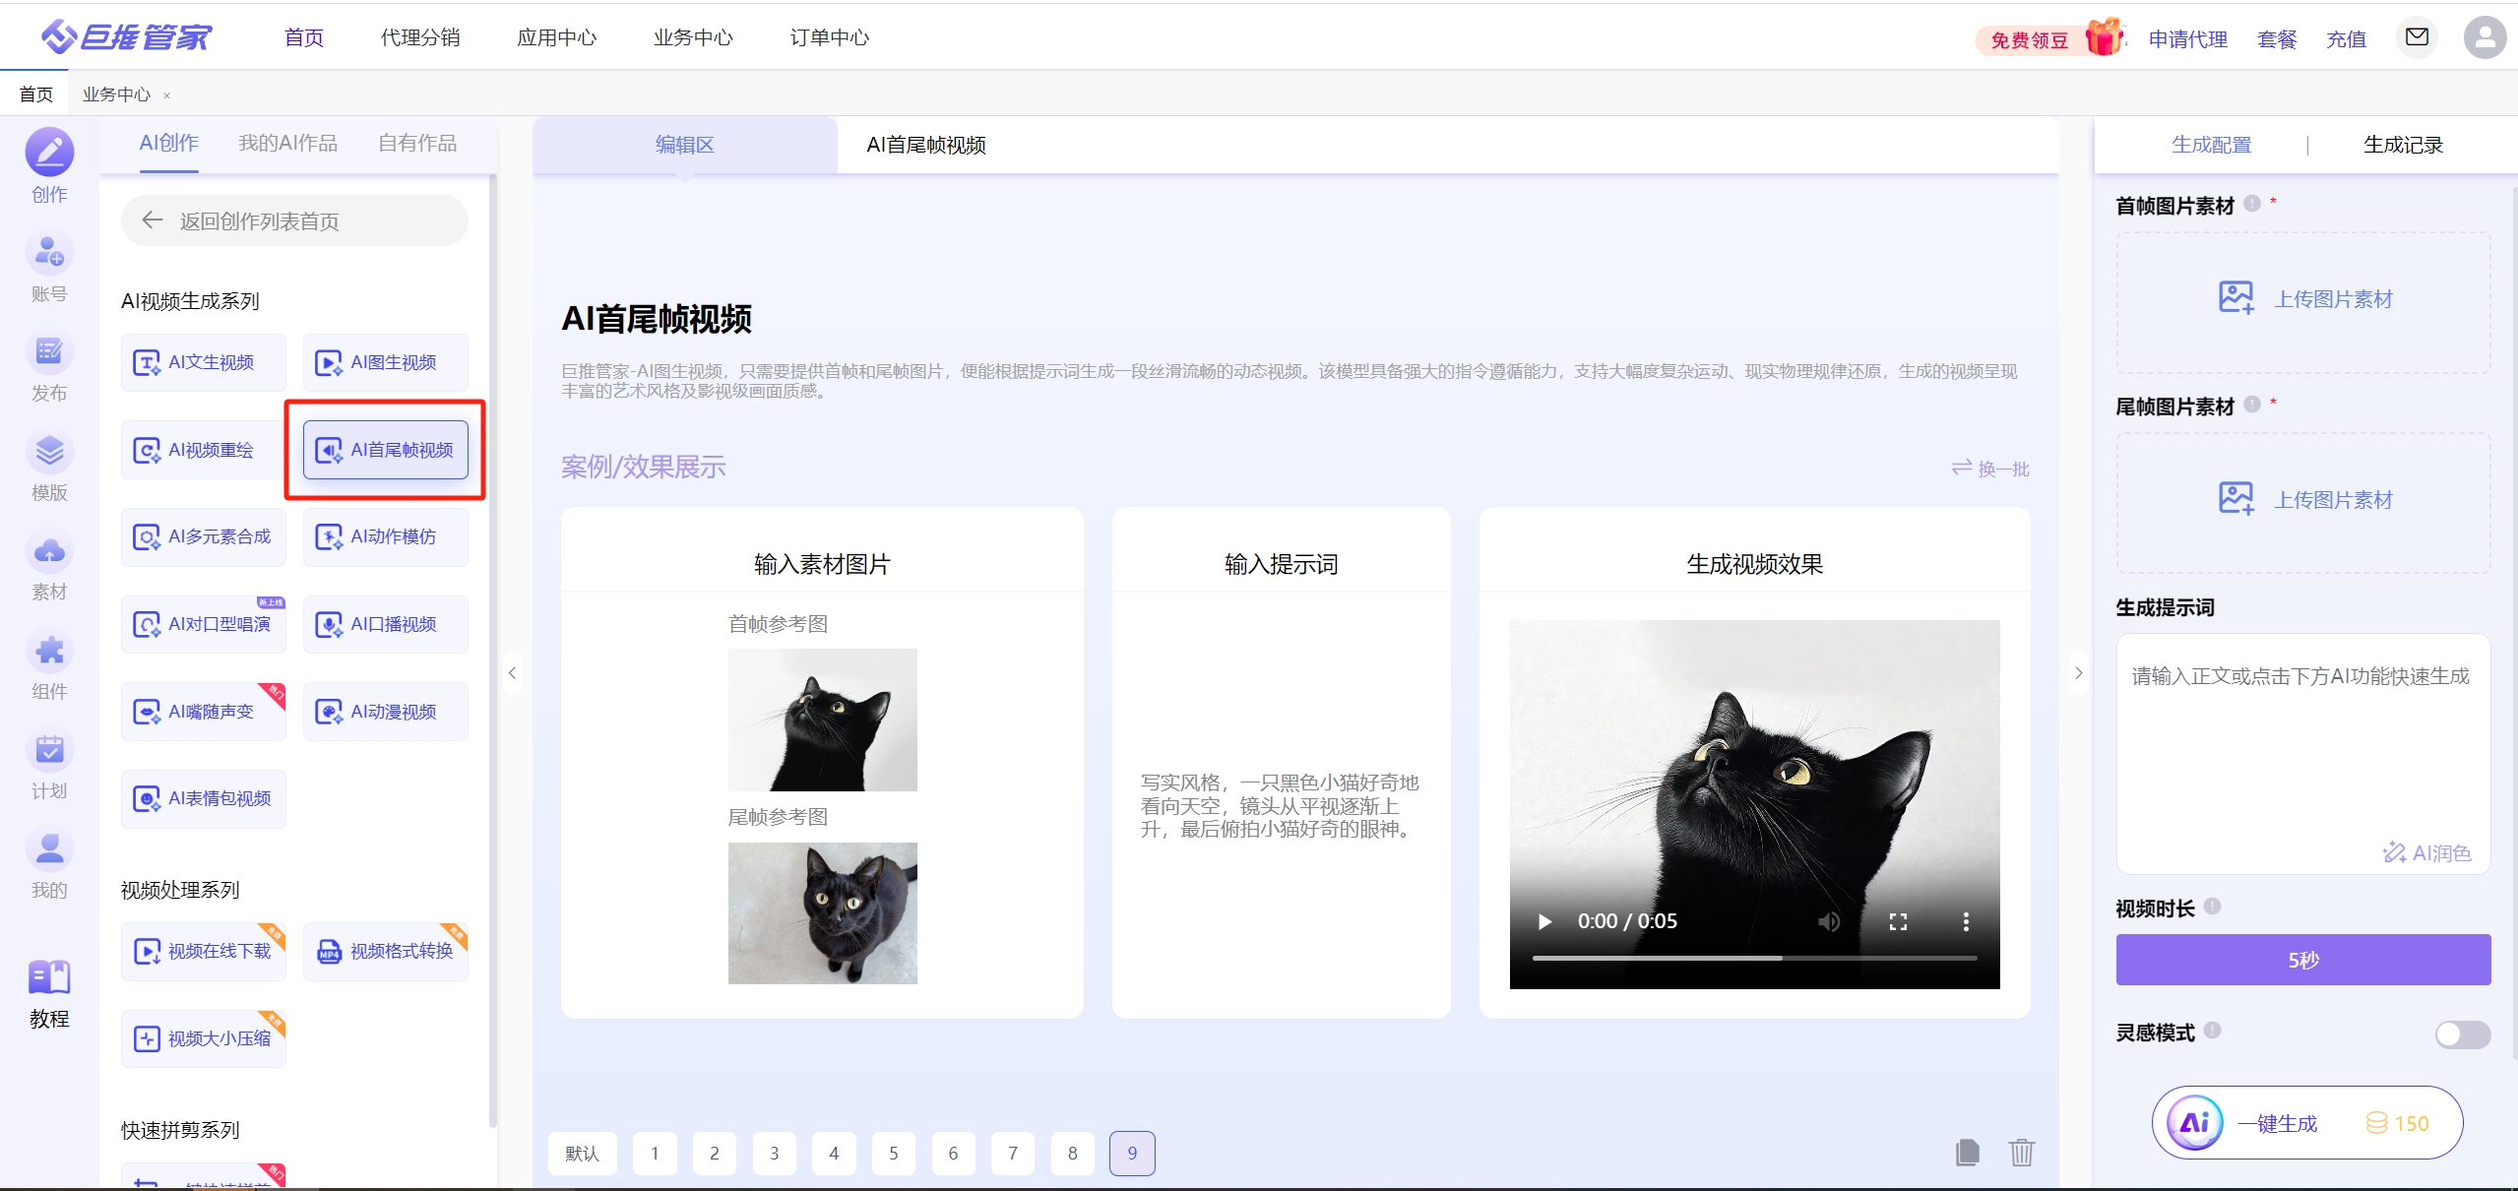Viewport: 2518px width, 1191px height.
Task: Switch to the 生成记录 tab
Action: click(2403, 145)
